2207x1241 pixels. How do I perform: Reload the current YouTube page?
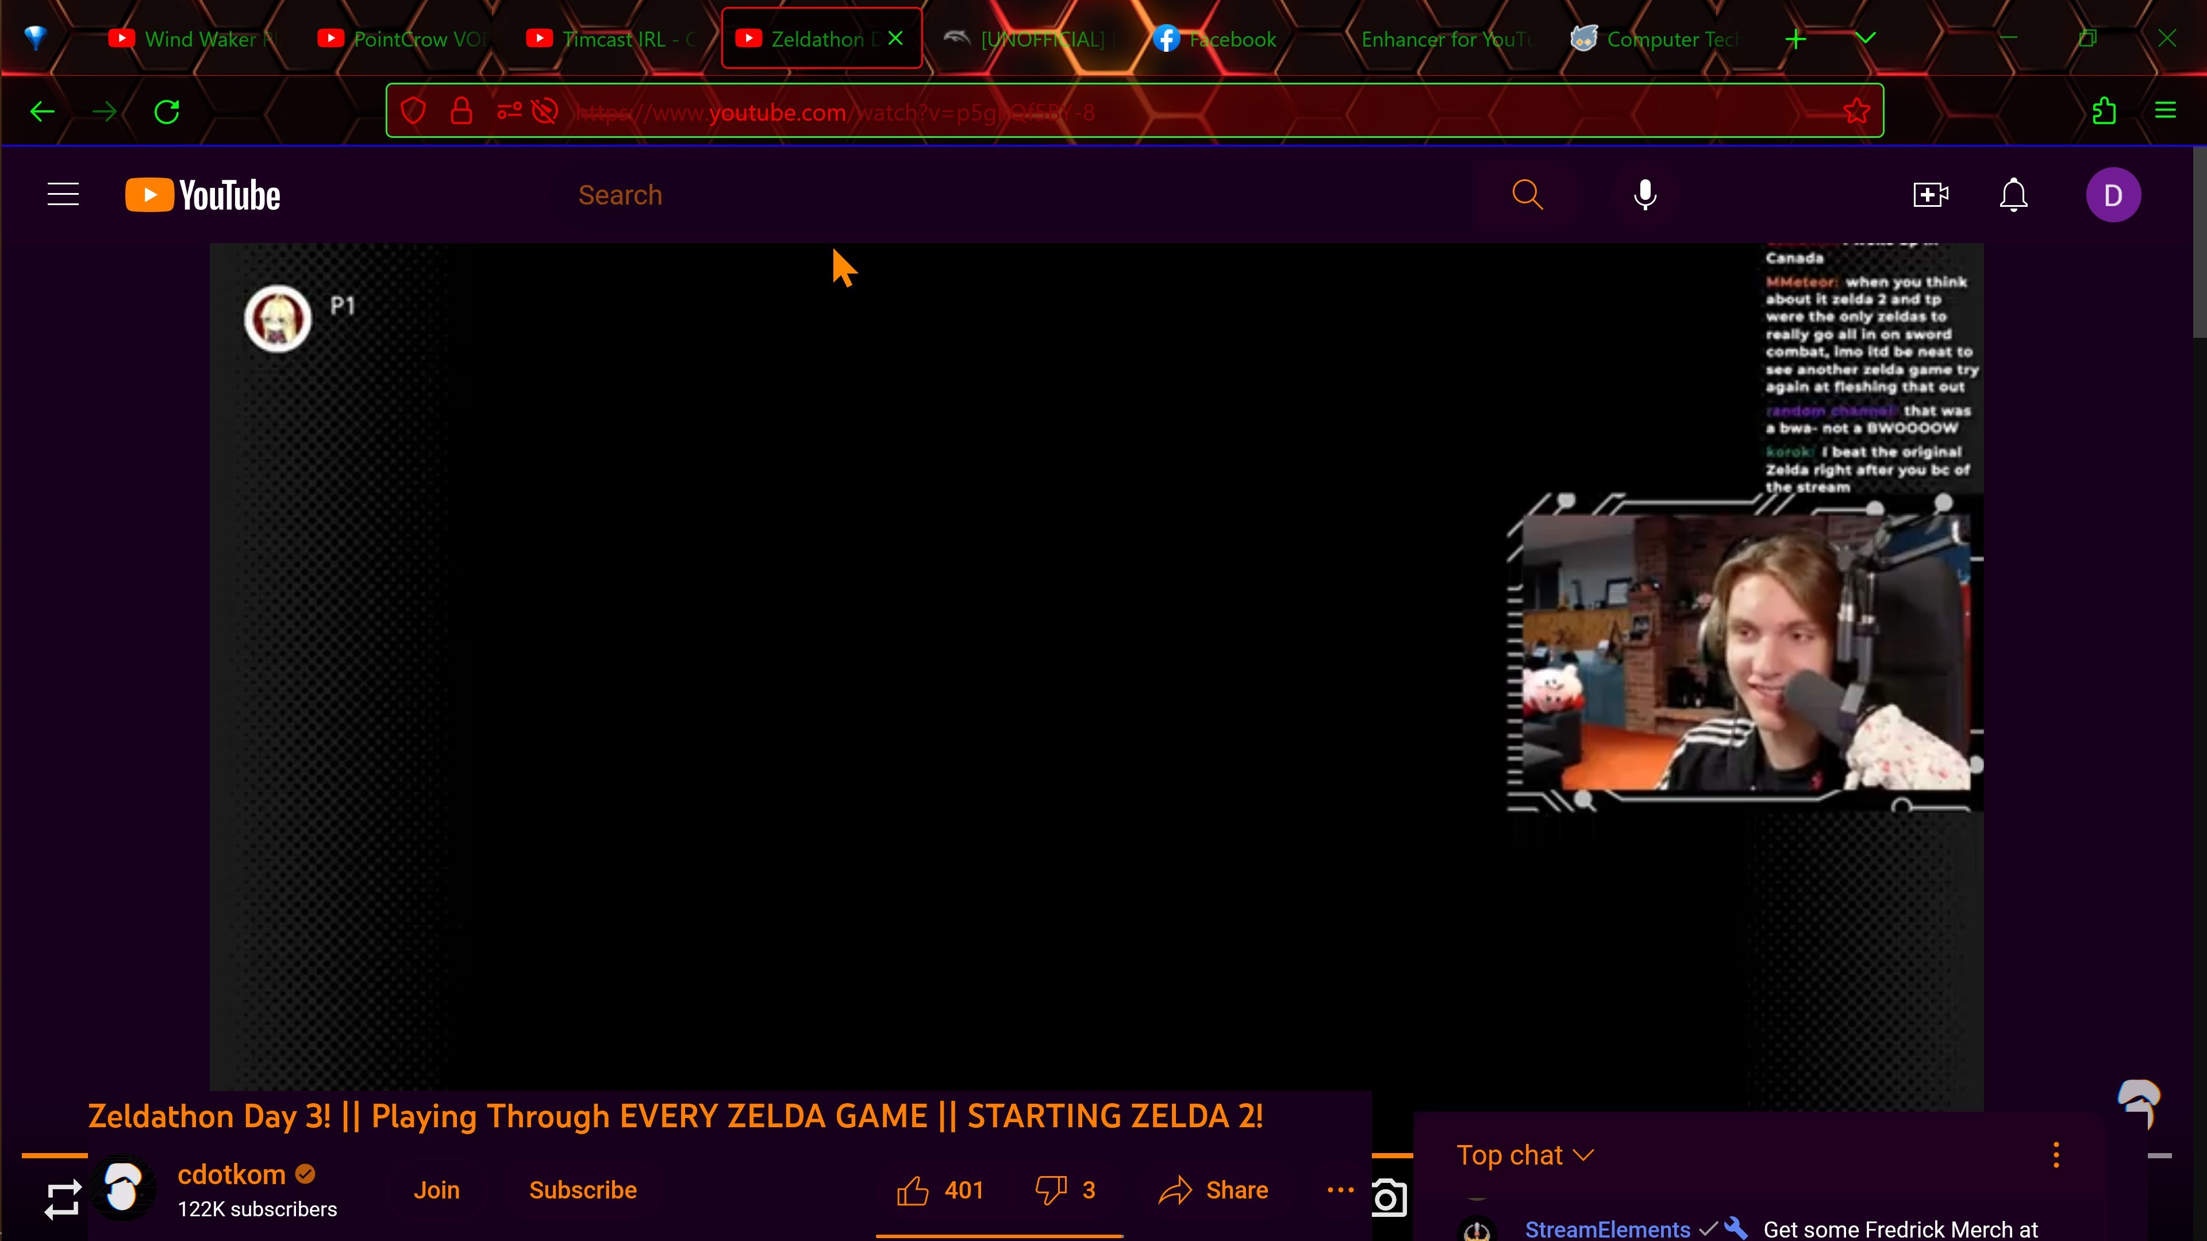[167, 111]
